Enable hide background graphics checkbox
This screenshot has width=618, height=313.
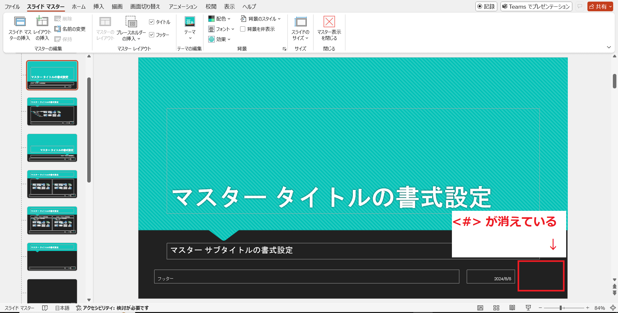(x=243, y=29)
